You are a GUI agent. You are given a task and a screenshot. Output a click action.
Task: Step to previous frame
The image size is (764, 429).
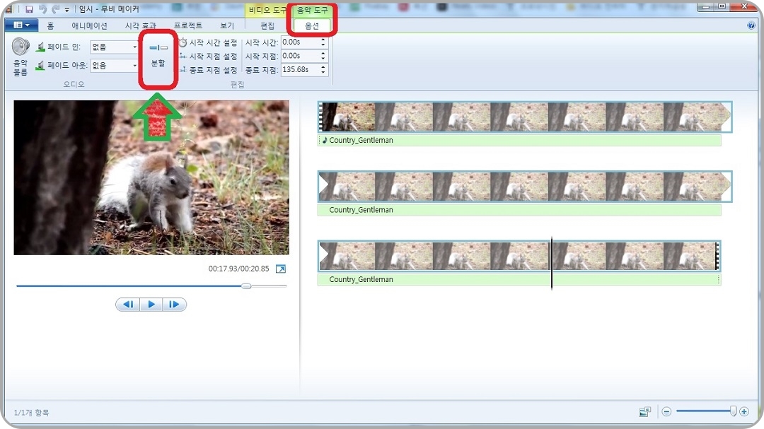click(x=128, y=305)
